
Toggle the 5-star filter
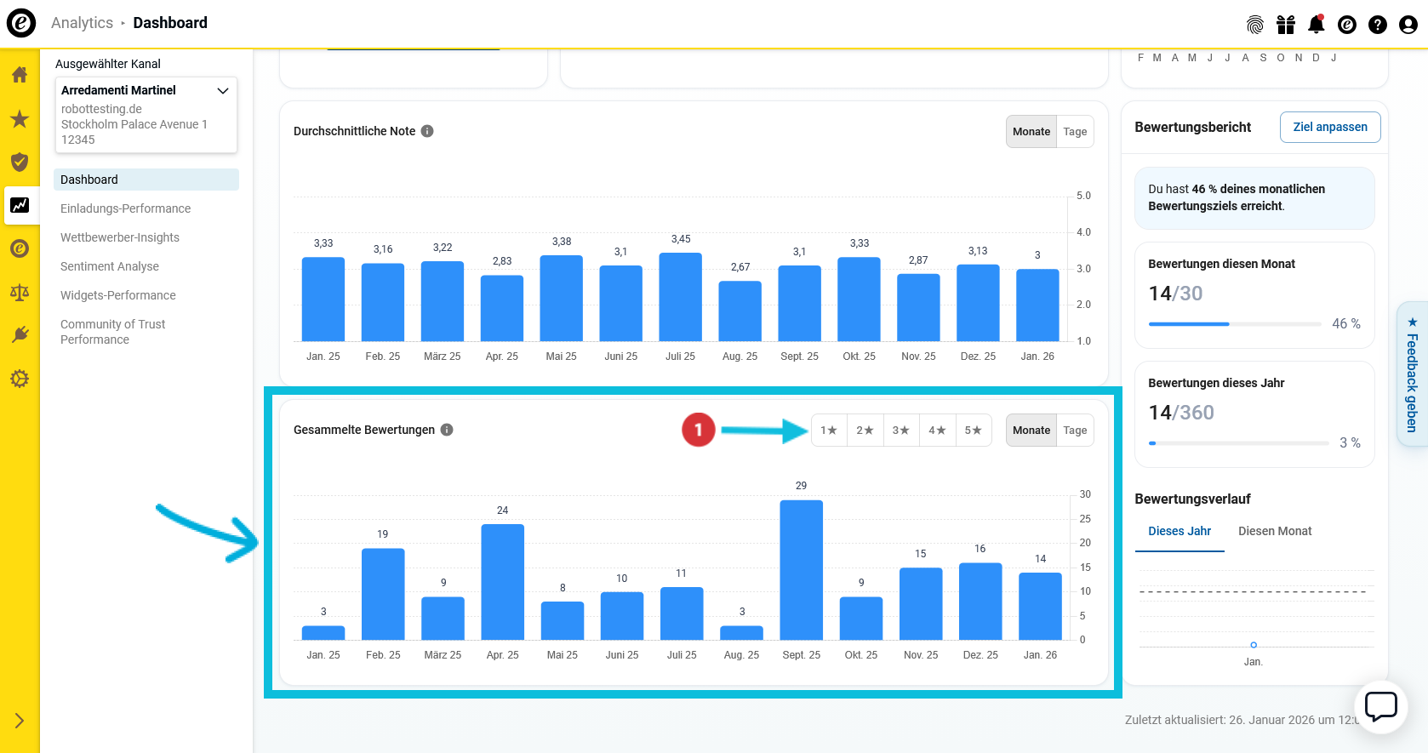(973, 431)
